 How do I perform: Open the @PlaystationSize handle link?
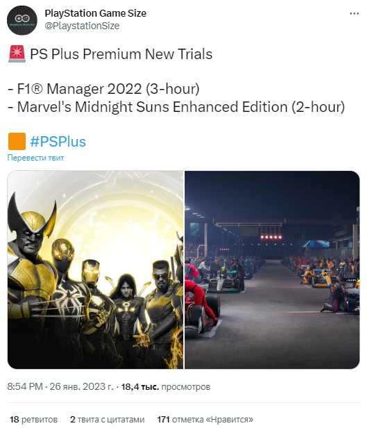(82, 26)
